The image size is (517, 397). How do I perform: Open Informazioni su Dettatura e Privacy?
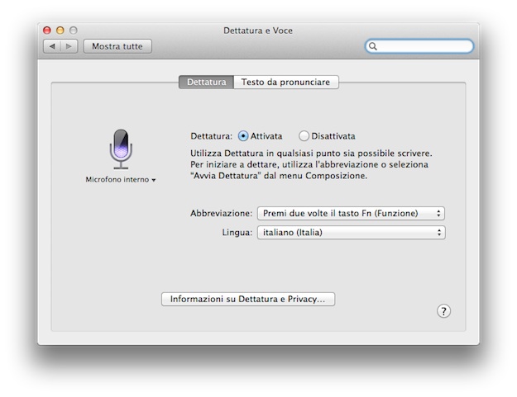pos(248,299)
